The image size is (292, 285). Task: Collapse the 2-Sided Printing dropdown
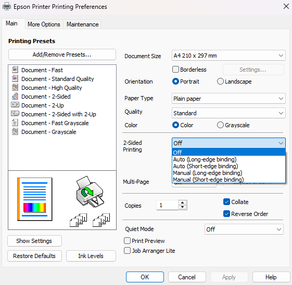click(x=228, y=143)
